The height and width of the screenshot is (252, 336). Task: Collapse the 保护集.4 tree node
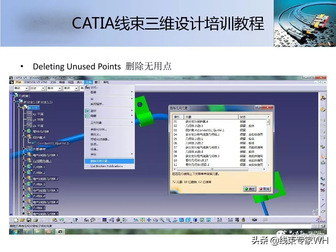(x=24, y=137)
